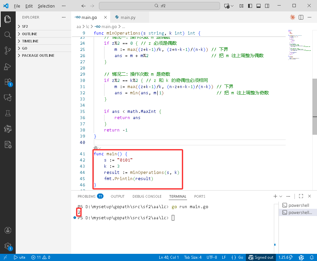Open the Accounts icon in activity bar
This screenshot has width=317, height=261.
[8, 230]
